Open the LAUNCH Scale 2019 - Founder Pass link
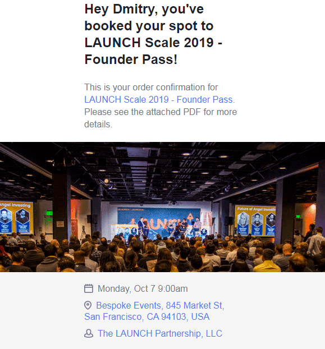 pyautogui.click(x=158, y=99)
